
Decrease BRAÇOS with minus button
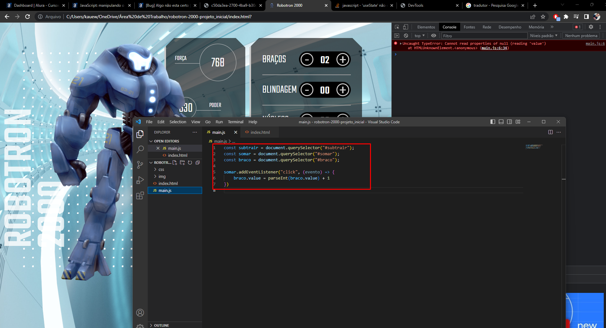point(307,59)
